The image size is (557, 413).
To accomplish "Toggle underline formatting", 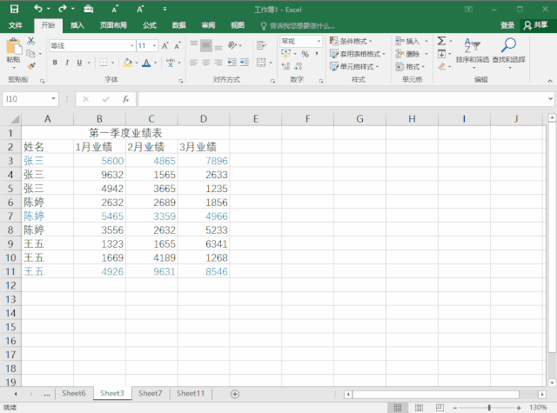I will point(79,63).
